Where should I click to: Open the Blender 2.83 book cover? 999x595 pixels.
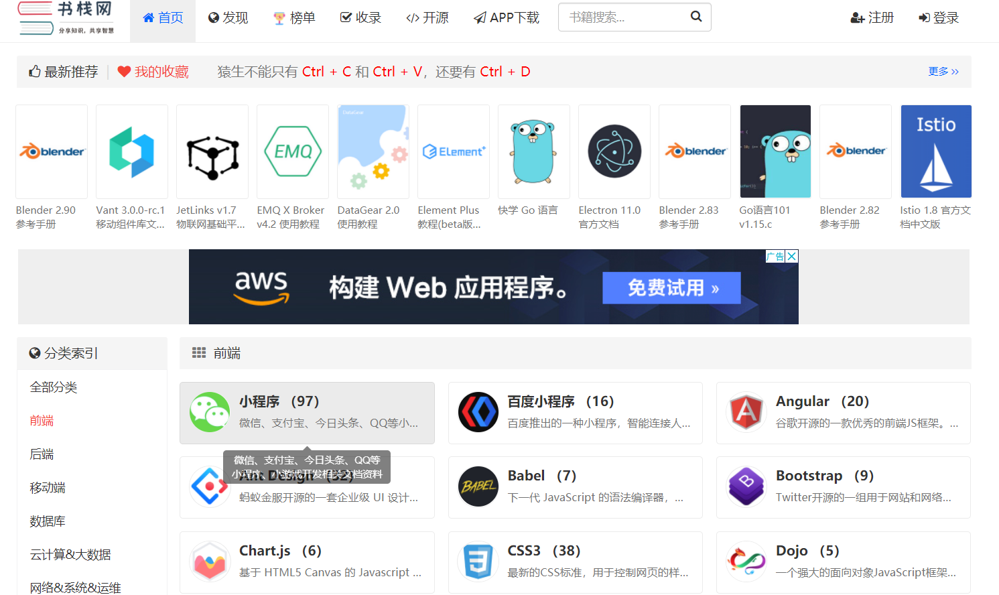click(x=695, y=151)
